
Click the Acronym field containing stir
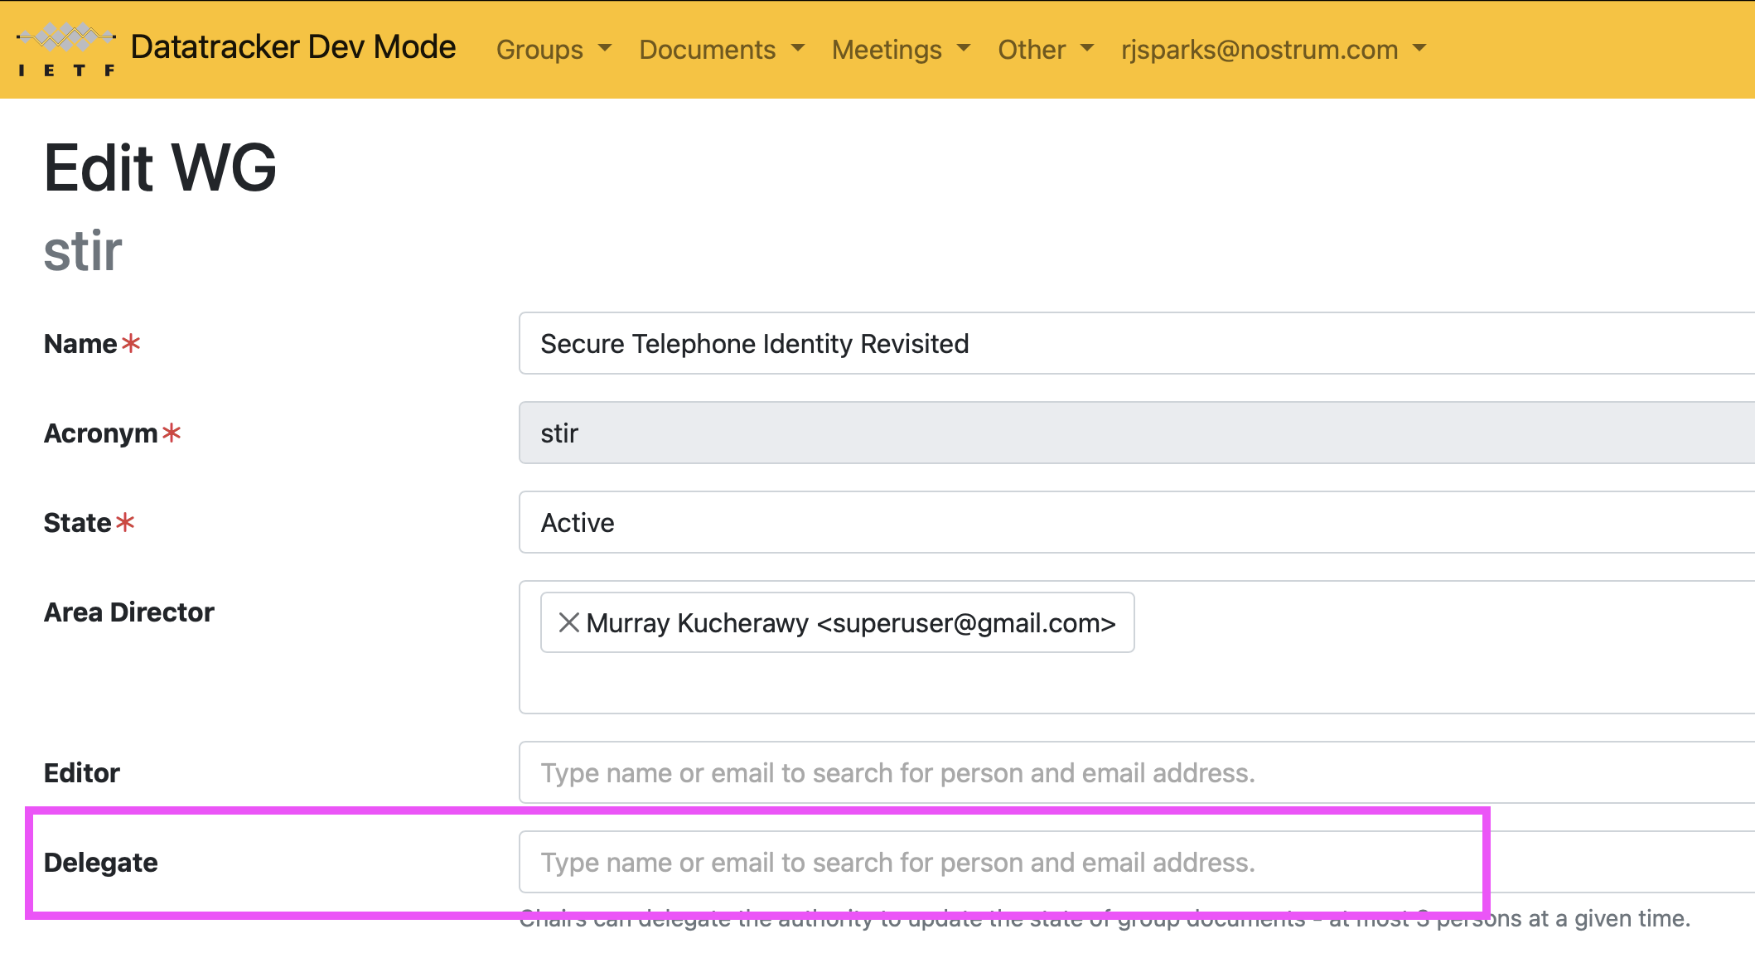click(x=1135, y=433)
